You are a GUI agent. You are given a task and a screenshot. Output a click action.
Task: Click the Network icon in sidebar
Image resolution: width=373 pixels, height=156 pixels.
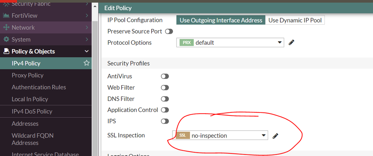click(x=6, y=28)
